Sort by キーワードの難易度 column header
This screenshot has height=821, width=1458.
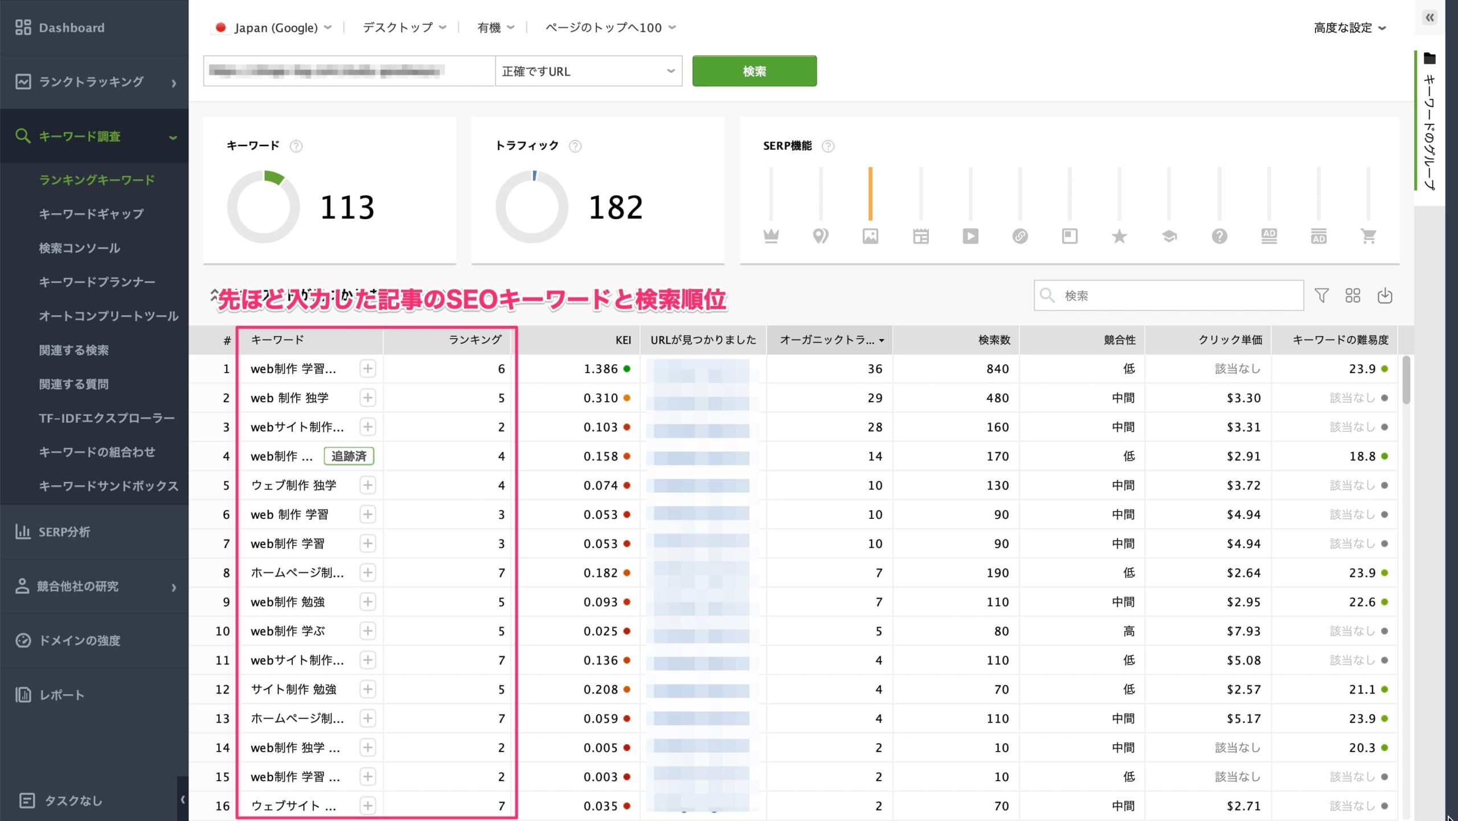1334,340
